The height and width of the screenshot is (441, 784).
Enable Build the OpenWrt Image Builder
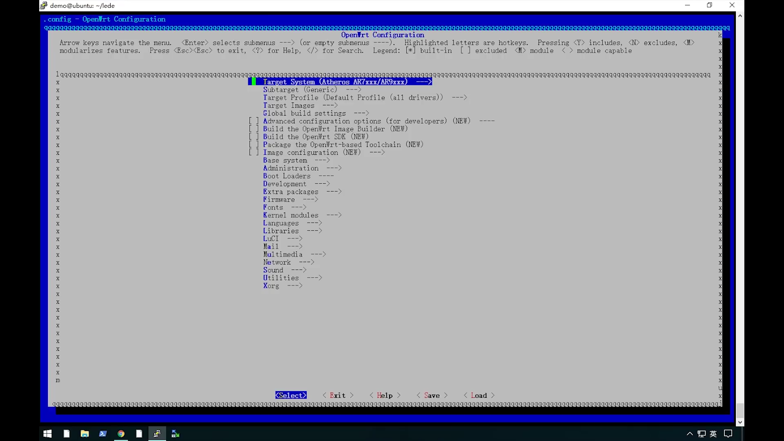click(x=254, y=129)
